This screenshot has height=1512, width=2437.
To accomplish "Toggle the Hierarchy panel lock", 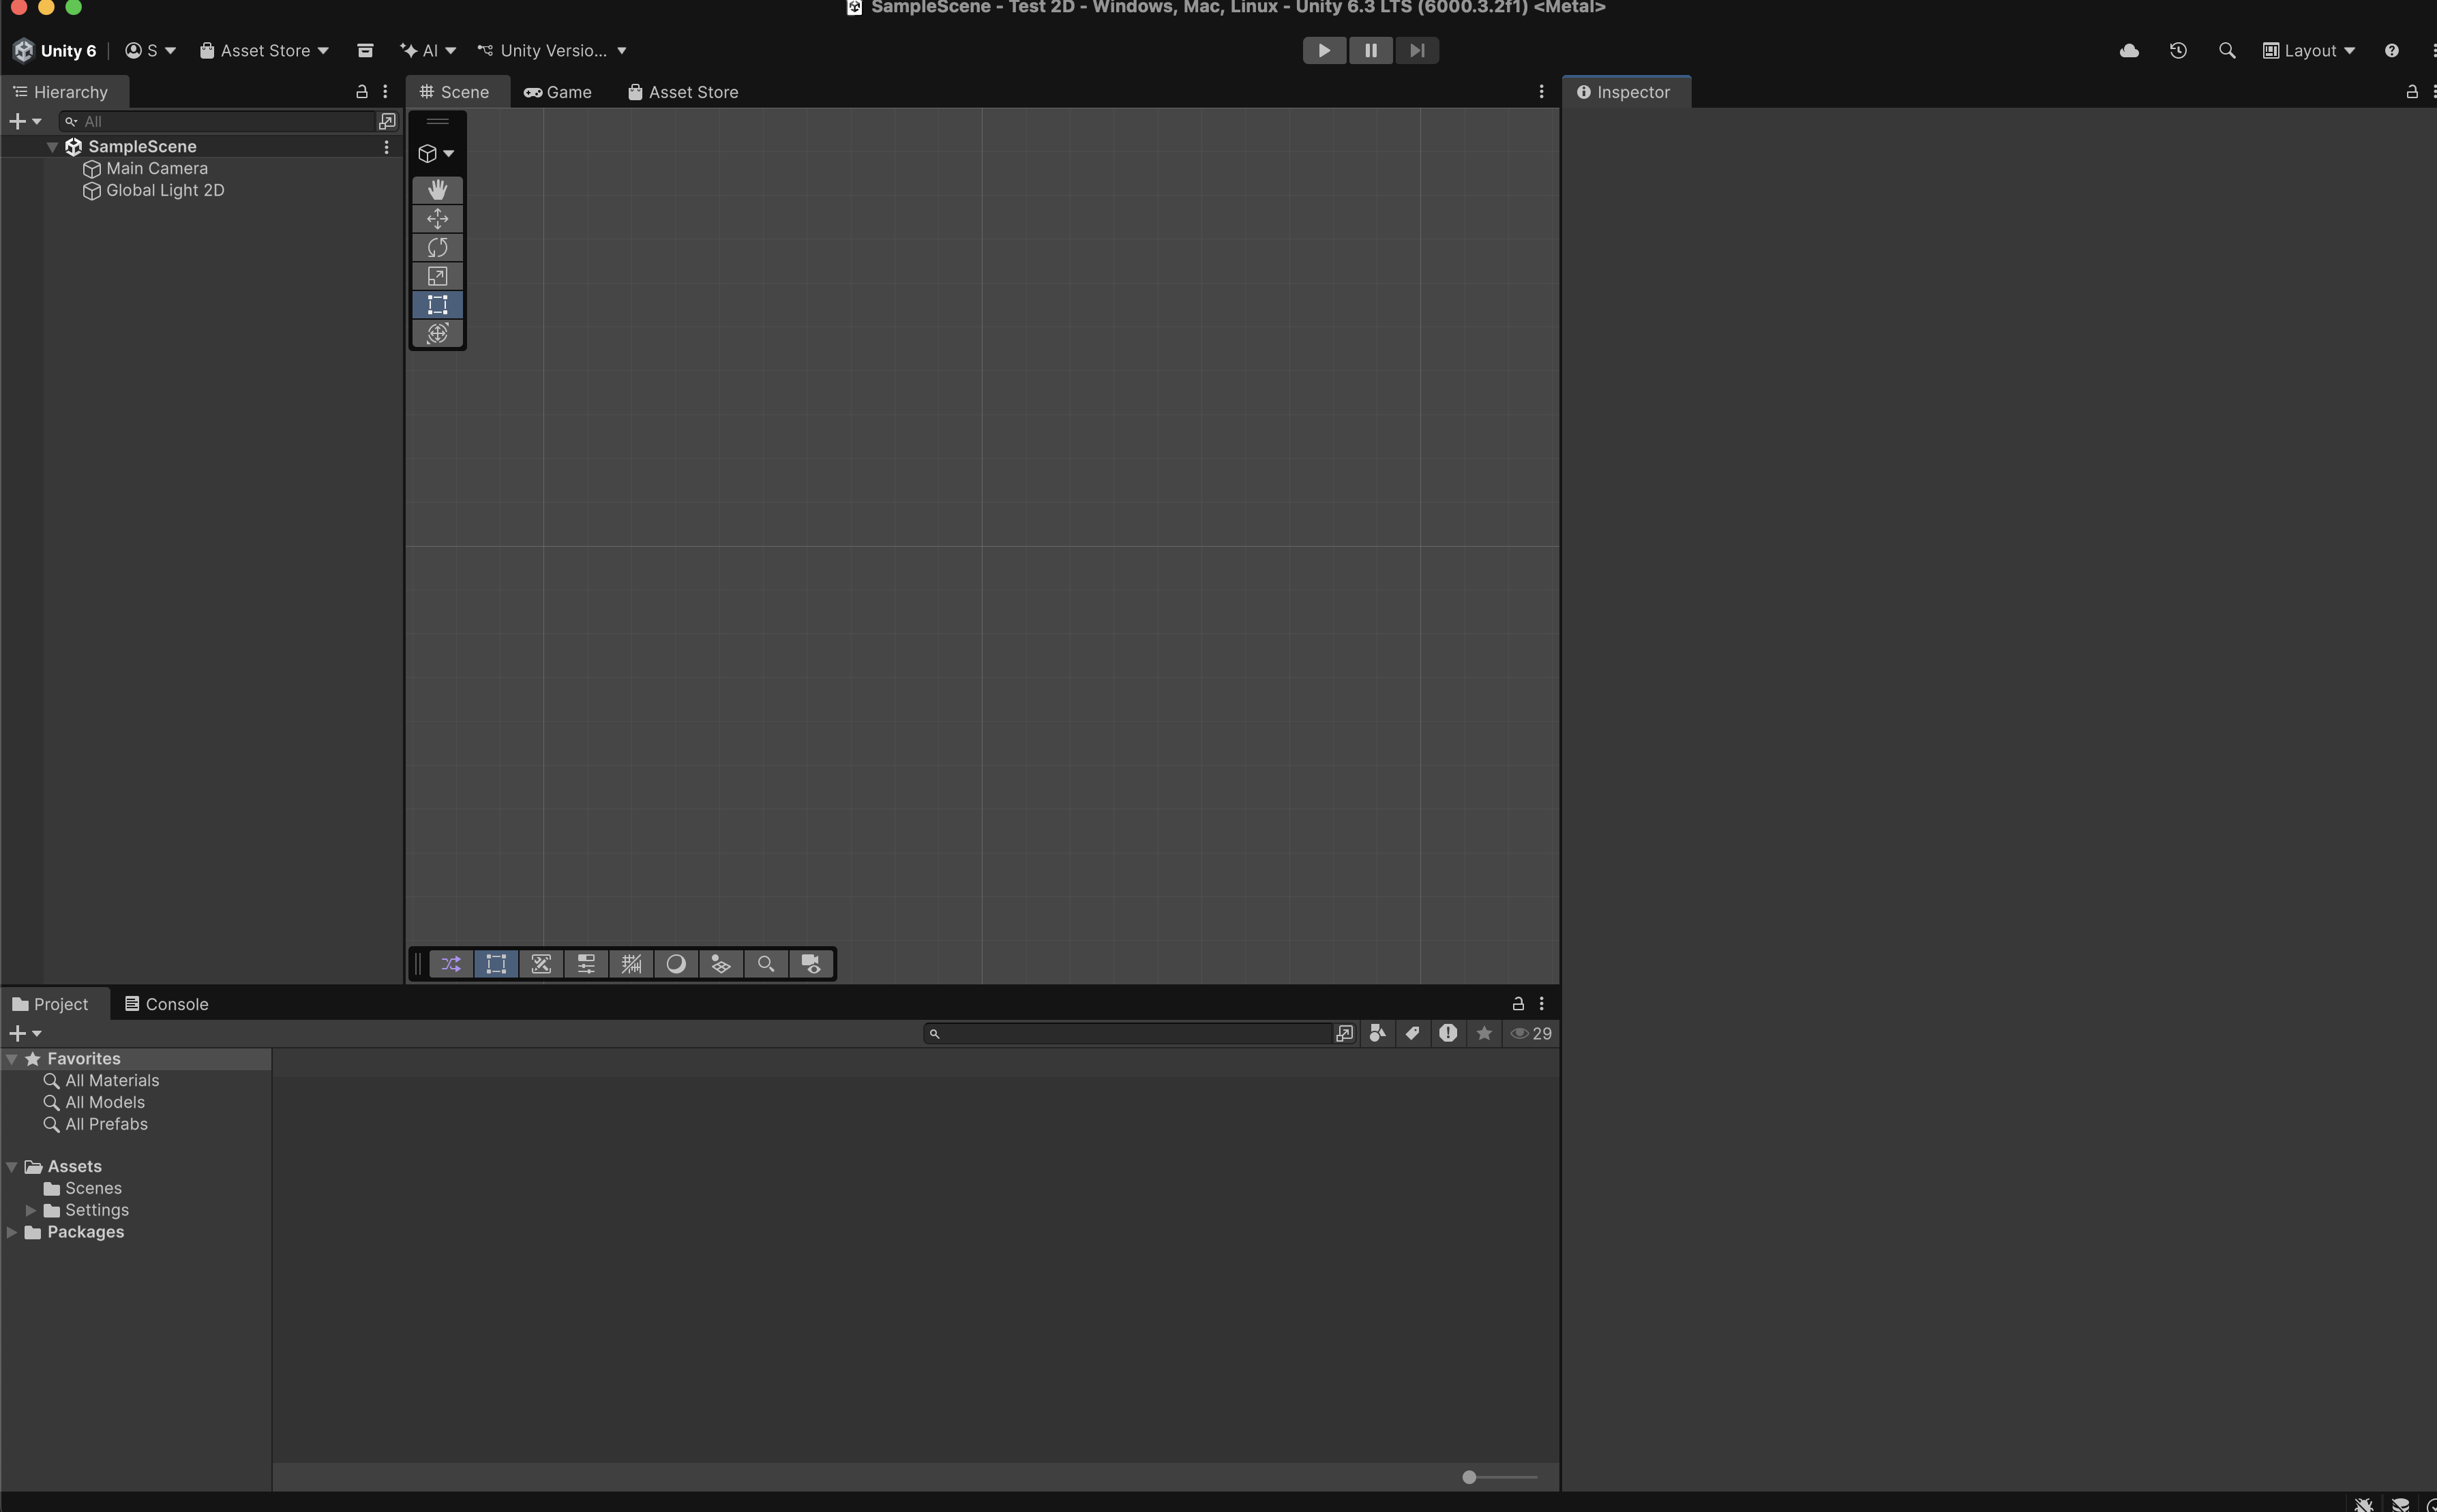I will (362, 92).
